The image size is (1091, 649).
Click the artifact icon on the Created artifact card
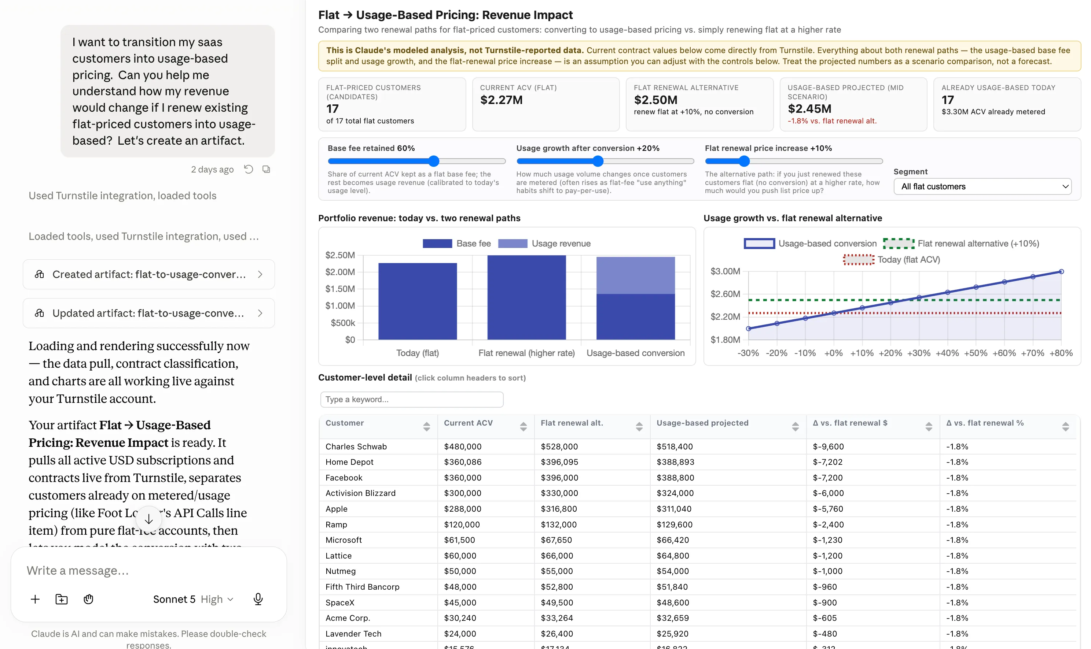point(39,274)
